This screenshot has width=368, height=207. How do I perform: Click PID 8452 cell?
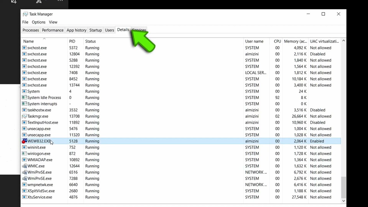point(73,79)
